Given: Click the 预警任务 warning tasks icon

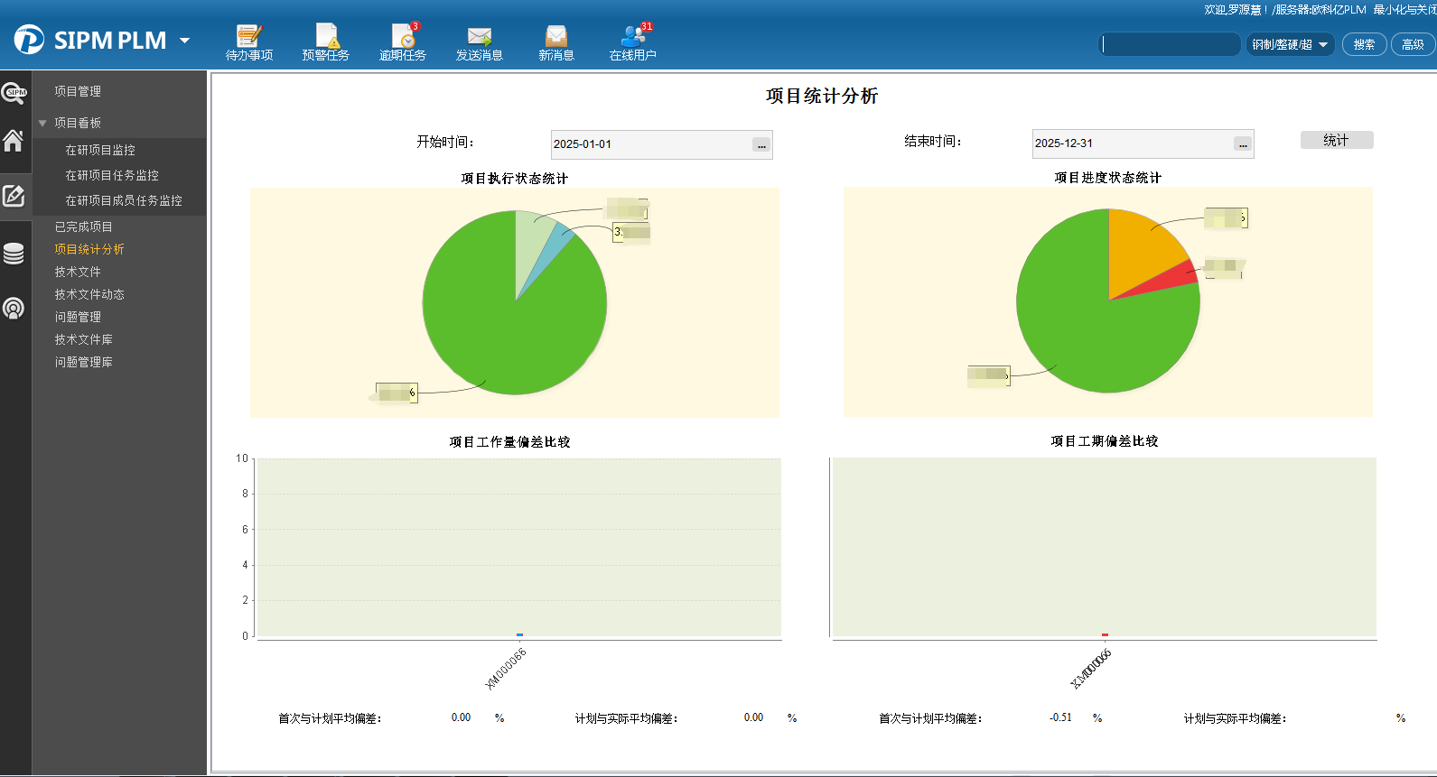Looking at the screenshot, I should [325, 42].
